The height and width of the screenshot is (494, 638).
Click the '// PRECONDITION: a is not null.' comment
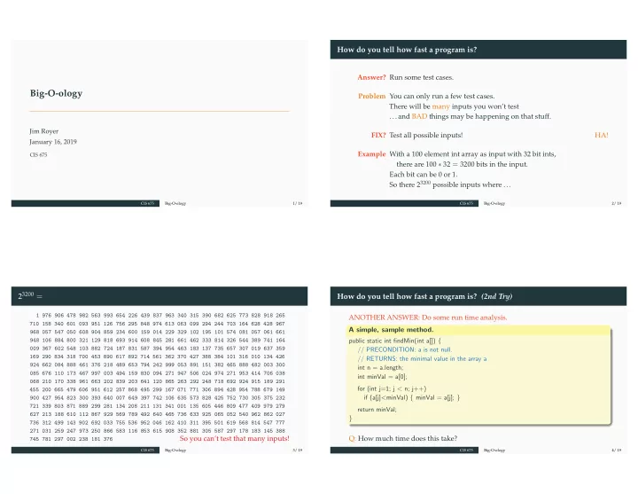405,349
